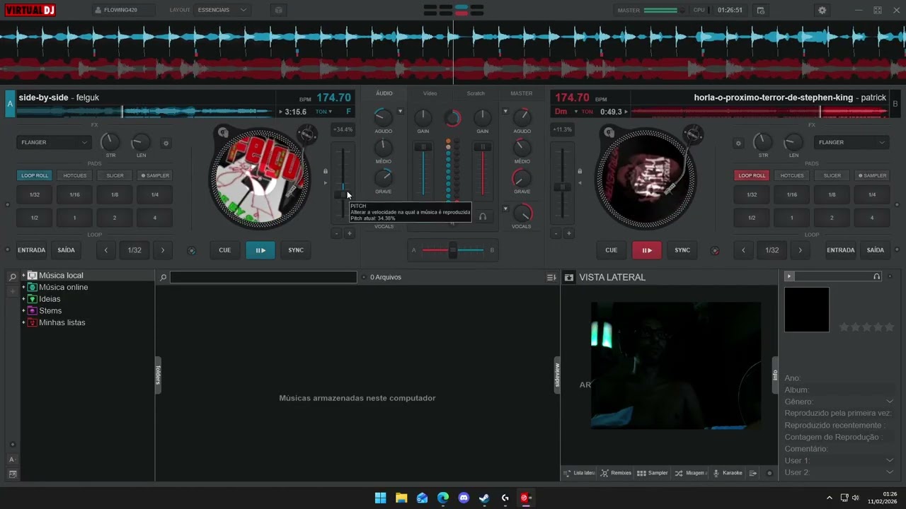The image size is (906, 509).
Task: Click deck B vinyl mode icon on turntable
Action: pos(608,132)
